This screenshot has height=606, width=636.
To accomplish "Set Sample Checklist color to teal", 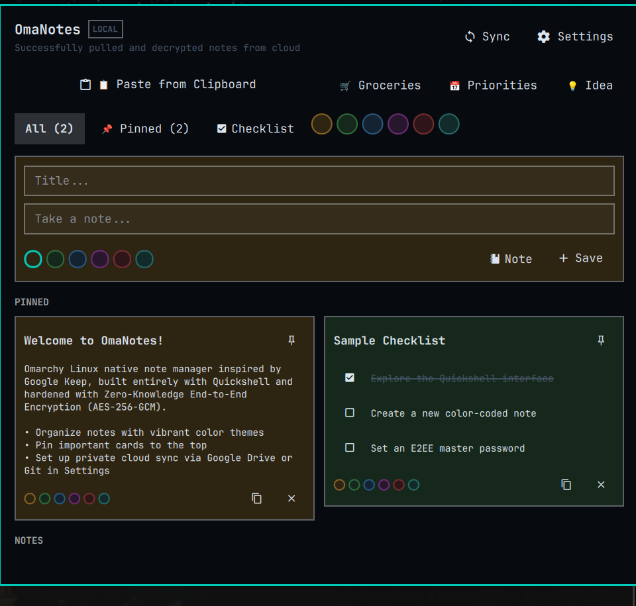I will point(413,485).
